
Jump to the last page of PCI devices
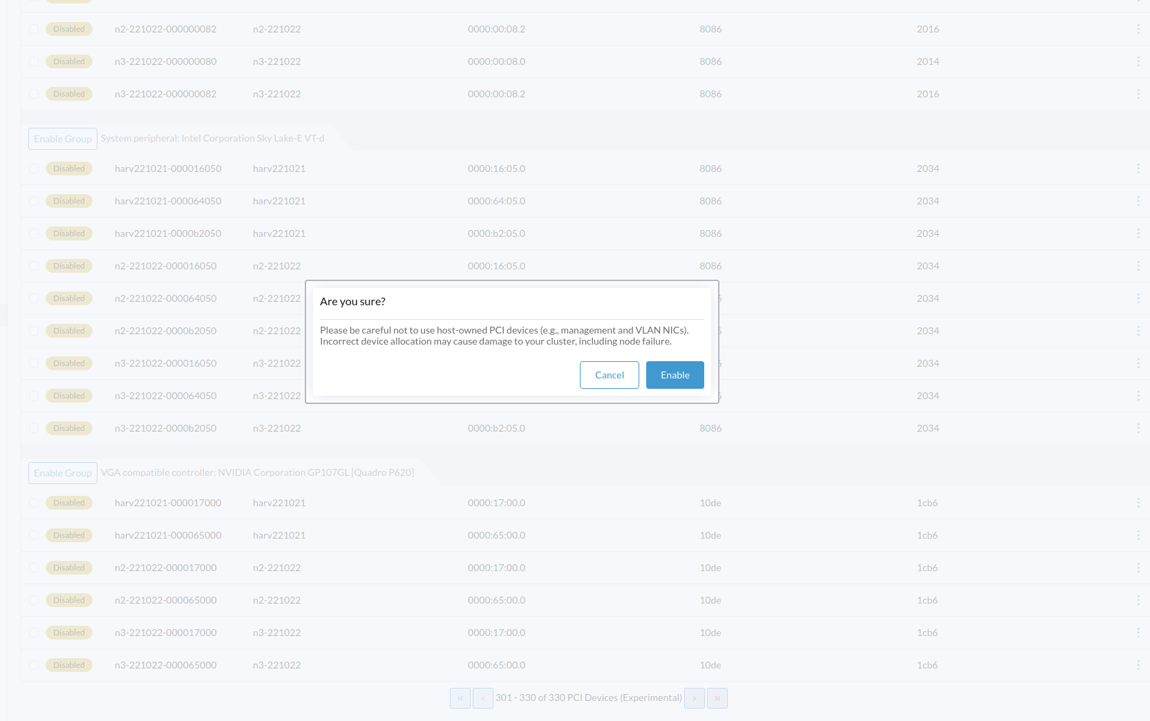[x=717, y=698]
